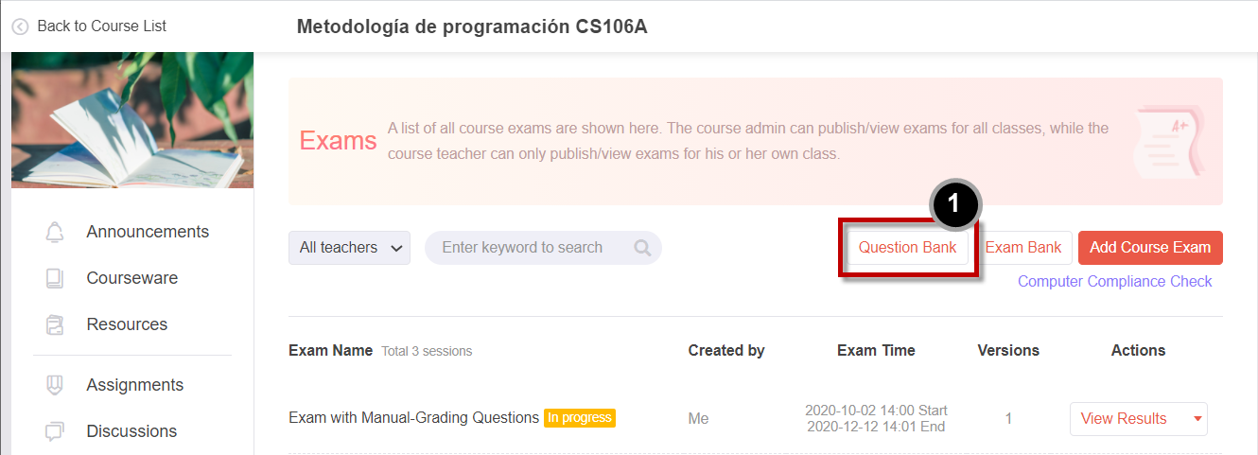Click the course cover book thumbnail

132,120
